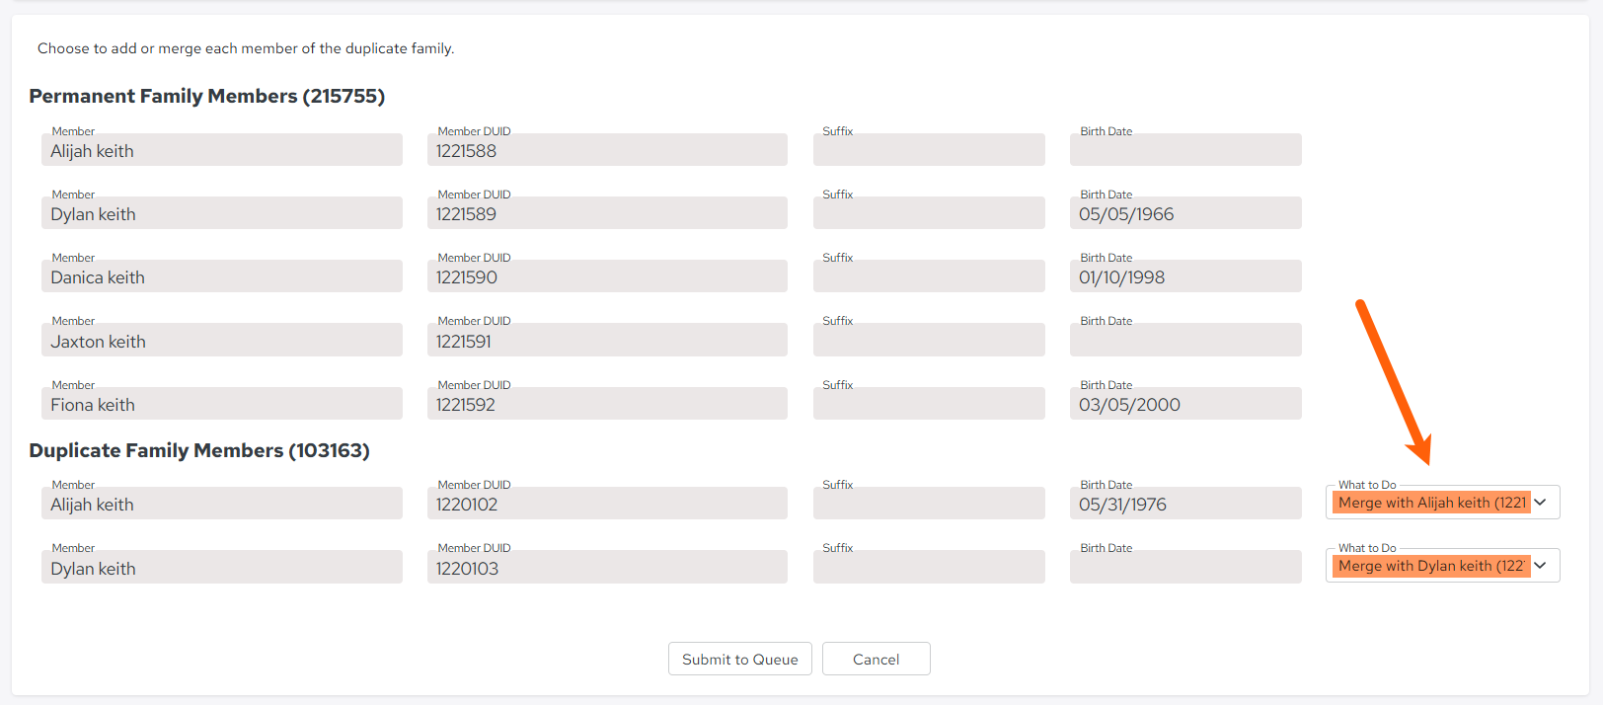Click duplicate Member DUID field 1220102
The image size is (1603, 705).
coord(607,504)
